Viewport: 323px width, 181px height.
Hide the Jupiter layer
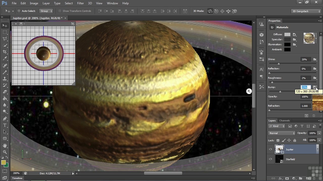click(271, 149)
